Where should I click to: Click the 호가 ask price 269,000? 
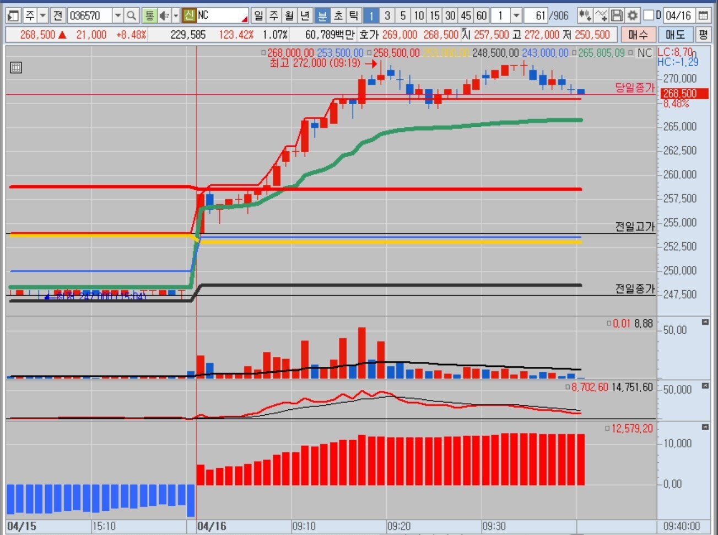[x=400, y=35]
